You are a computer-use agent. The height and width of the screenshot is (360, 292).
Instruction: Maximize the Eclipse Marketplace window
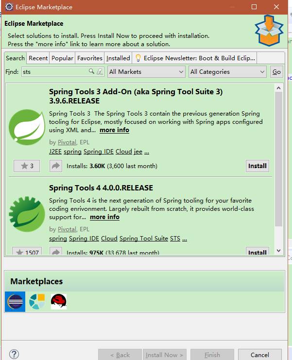(254, 7)
